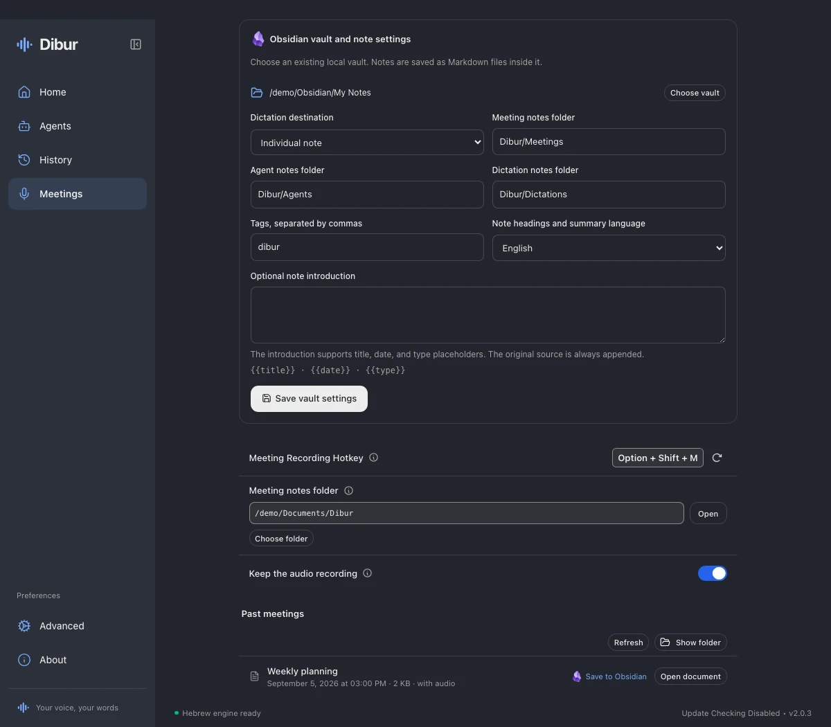Click the vault folder icon beside /demo/Obsidian/My Notes
831x727 pixels.
tap(257, 92)
